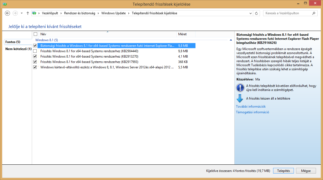
Task: Click the Telepítés button
Action: pos(283,171)
